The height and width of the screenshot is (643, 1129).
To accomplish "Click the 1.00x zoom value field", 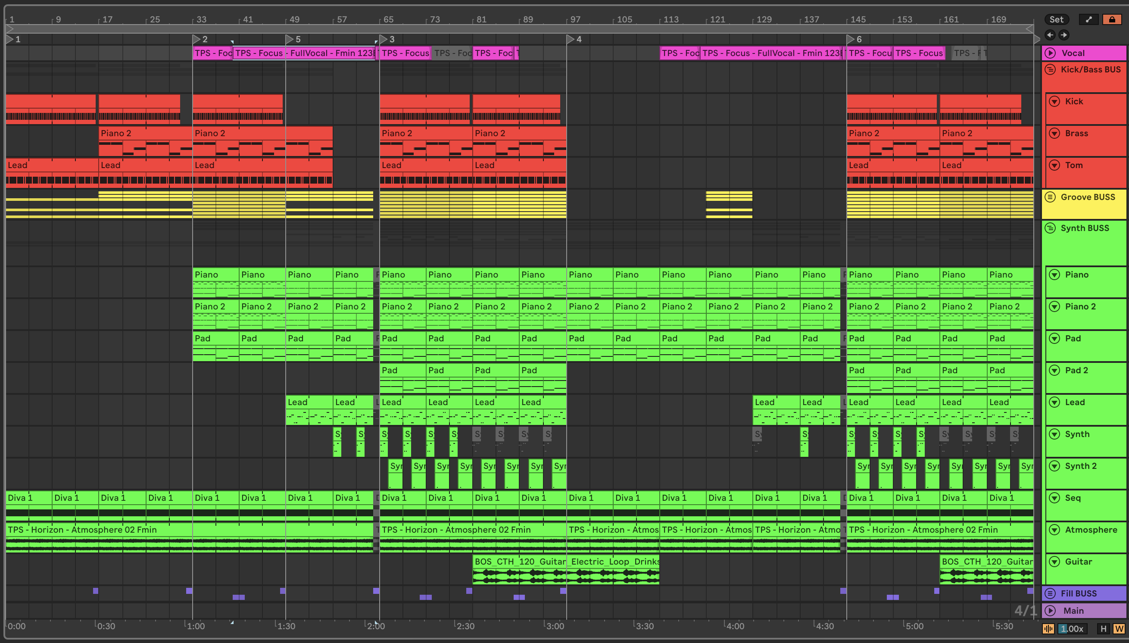I will point(1072,629).
